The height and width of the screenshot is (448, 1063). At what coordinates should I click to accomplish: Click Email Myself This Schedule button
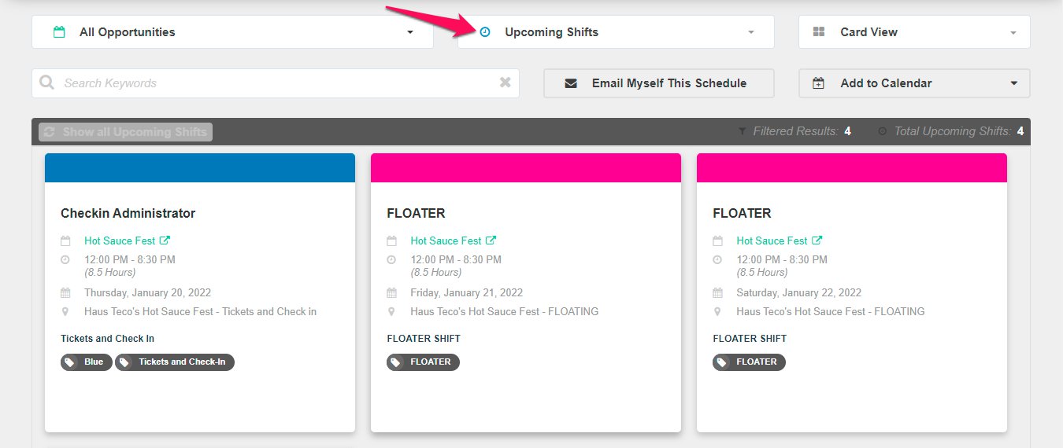tap(659, 83)
